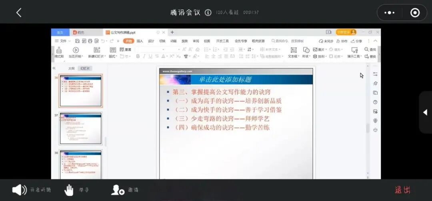Screen dimensions: 432x201
Task: Go back with the top-left arrow
Action: [19, 13]
